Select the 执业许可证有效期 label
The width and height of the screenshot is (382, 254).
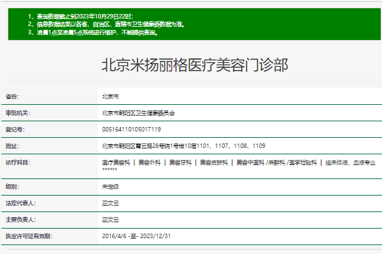(29, 236)
